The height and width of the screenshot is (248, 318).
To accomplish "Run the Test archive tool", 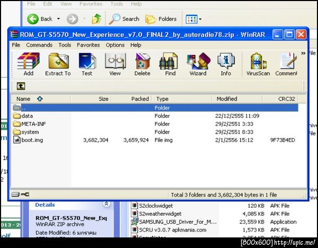I will 87,64.
